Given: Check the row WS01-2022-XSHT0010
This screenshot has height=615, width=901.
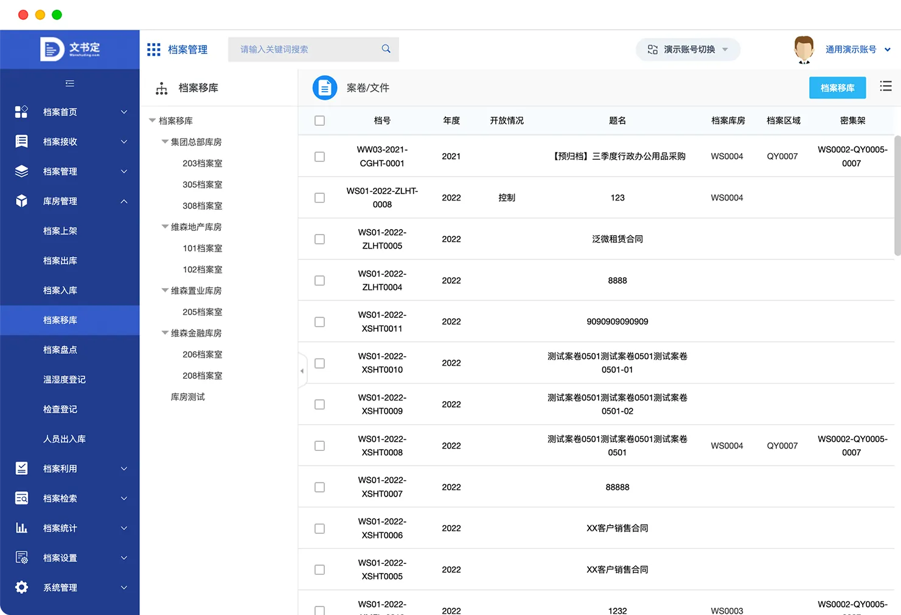Looking at the screenshot, I should [319, 363].
